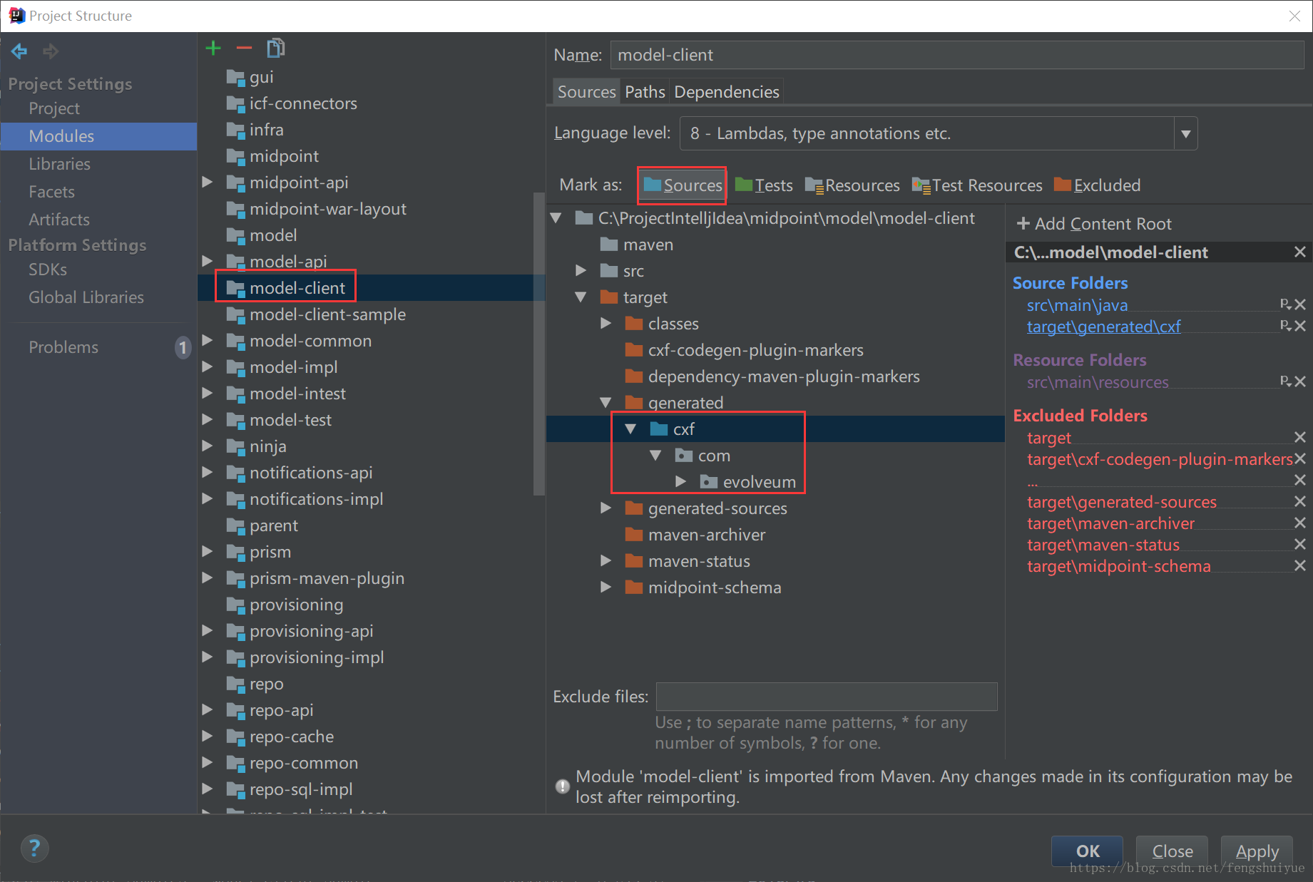Expand the model-api module

[x=208, y=262]
